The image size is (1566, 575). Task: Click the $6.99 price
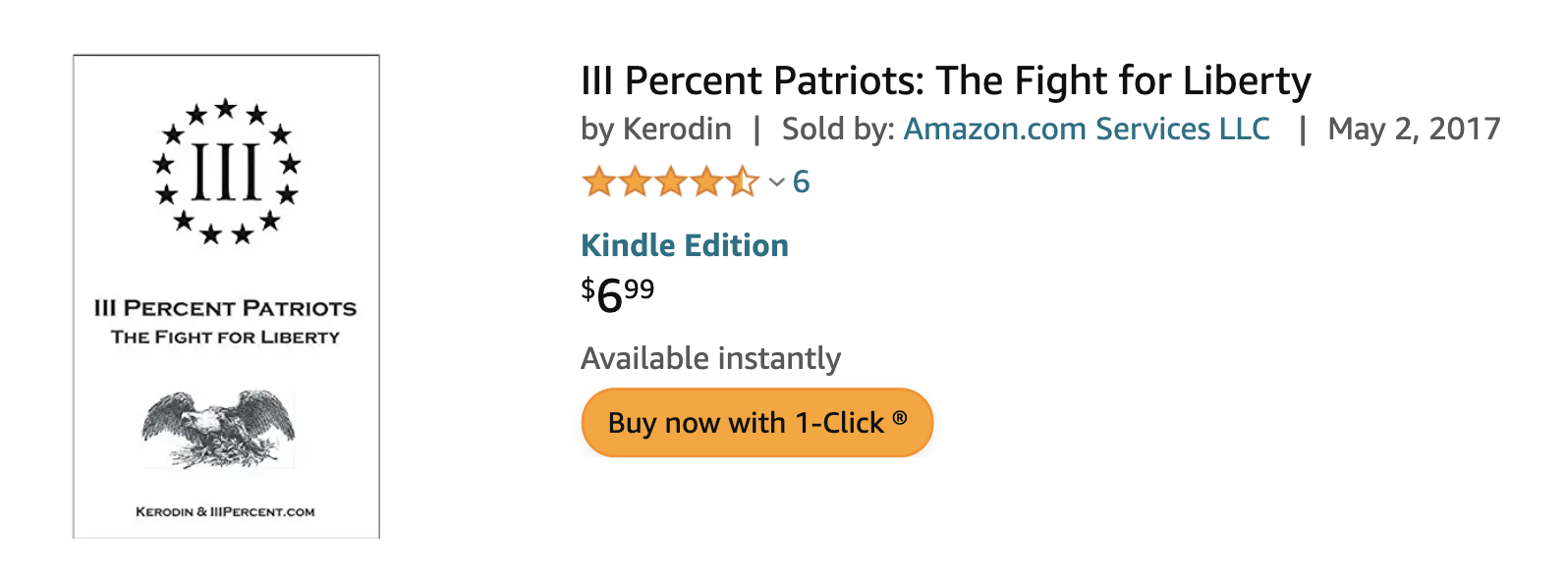pyautogui.click(x=618, y=294)
